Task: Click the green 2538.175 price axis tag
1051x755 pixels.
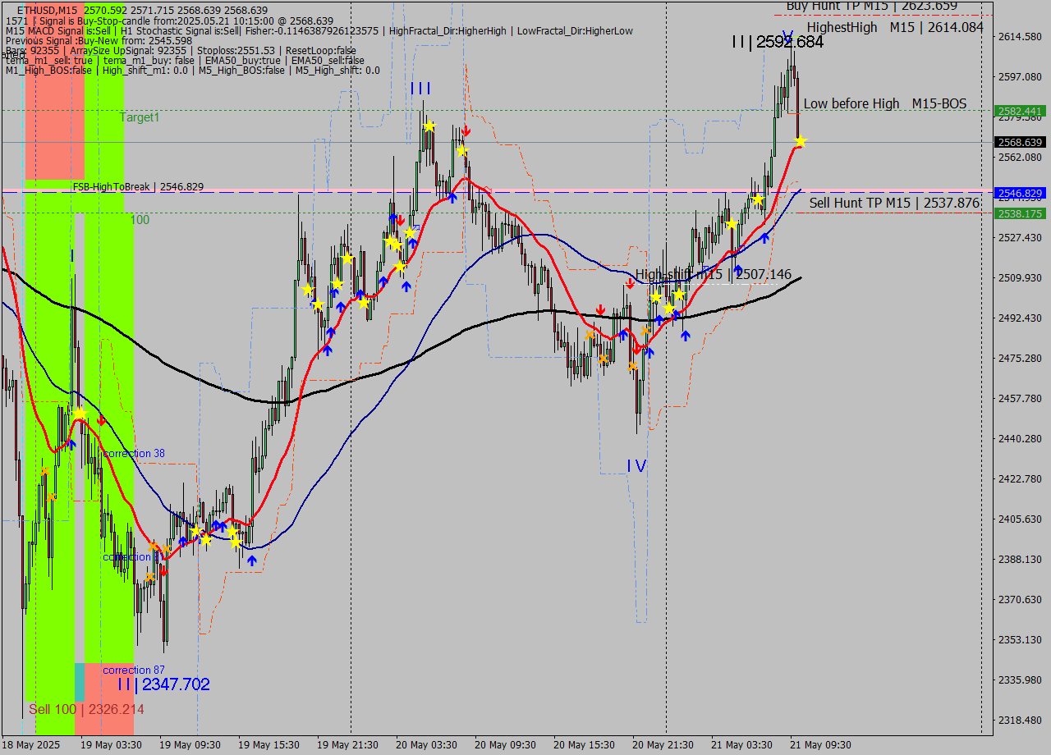Action: coord(1020,213)
